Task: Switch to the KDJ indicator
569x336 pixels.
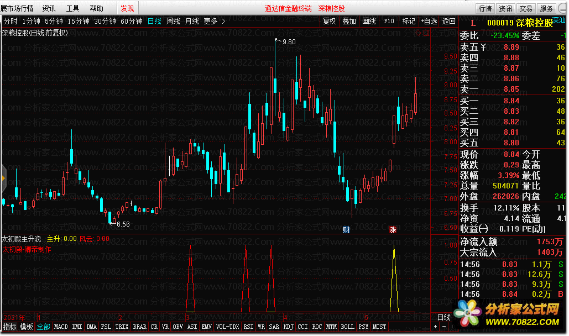Action: pos(289,327)
